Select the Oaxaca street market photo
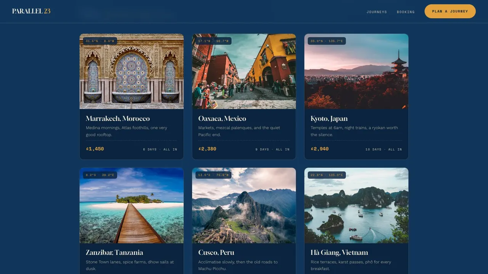488x274 pixels. click(x=244, y=72)
